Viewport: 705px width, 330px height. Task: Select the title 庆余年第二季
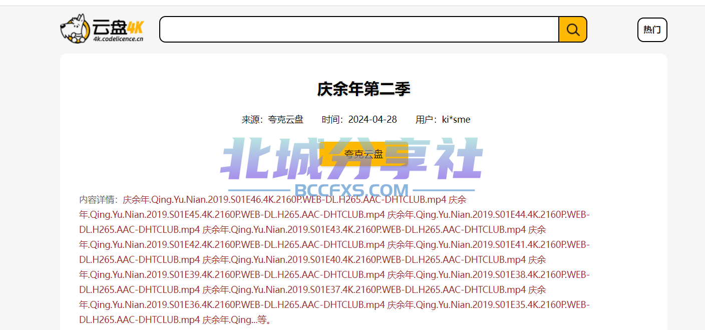(364, 89)
